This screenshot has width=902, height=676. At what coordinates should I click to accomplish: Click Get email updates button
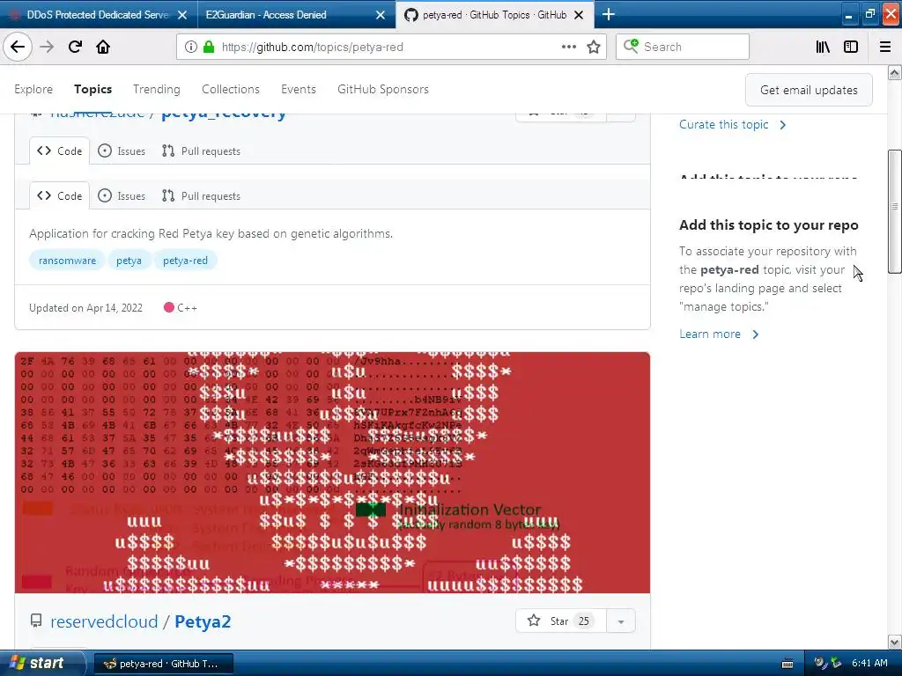[809, 90]
